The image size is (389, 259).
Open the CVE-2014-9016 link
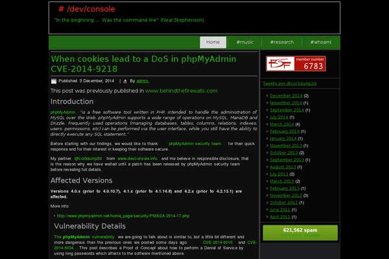218,242
